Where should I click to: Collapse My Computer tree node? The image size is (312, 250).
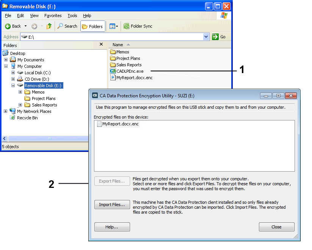6,66
